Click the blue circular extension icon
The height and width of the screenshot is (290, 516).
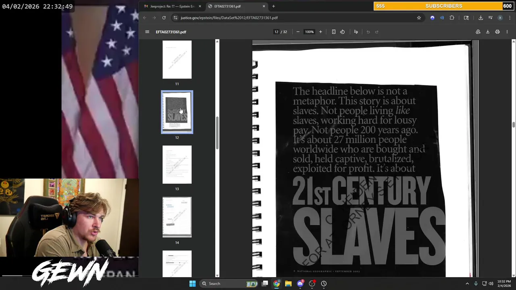433,18
